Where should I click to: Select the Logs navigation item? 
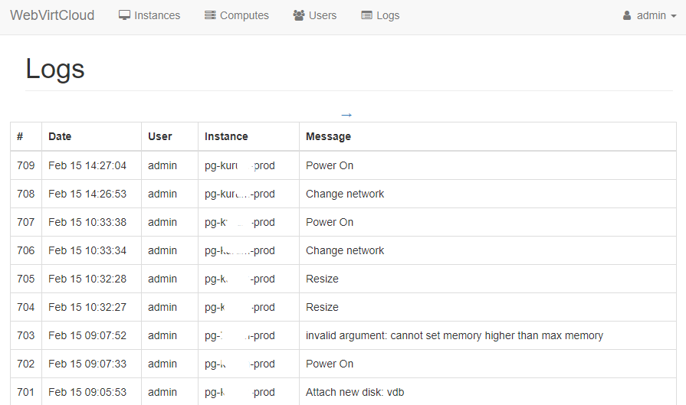tap(388, 15)
